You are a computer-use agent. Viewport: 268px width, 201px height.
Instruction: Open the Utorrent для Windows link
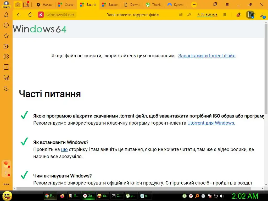pos(211,123)
